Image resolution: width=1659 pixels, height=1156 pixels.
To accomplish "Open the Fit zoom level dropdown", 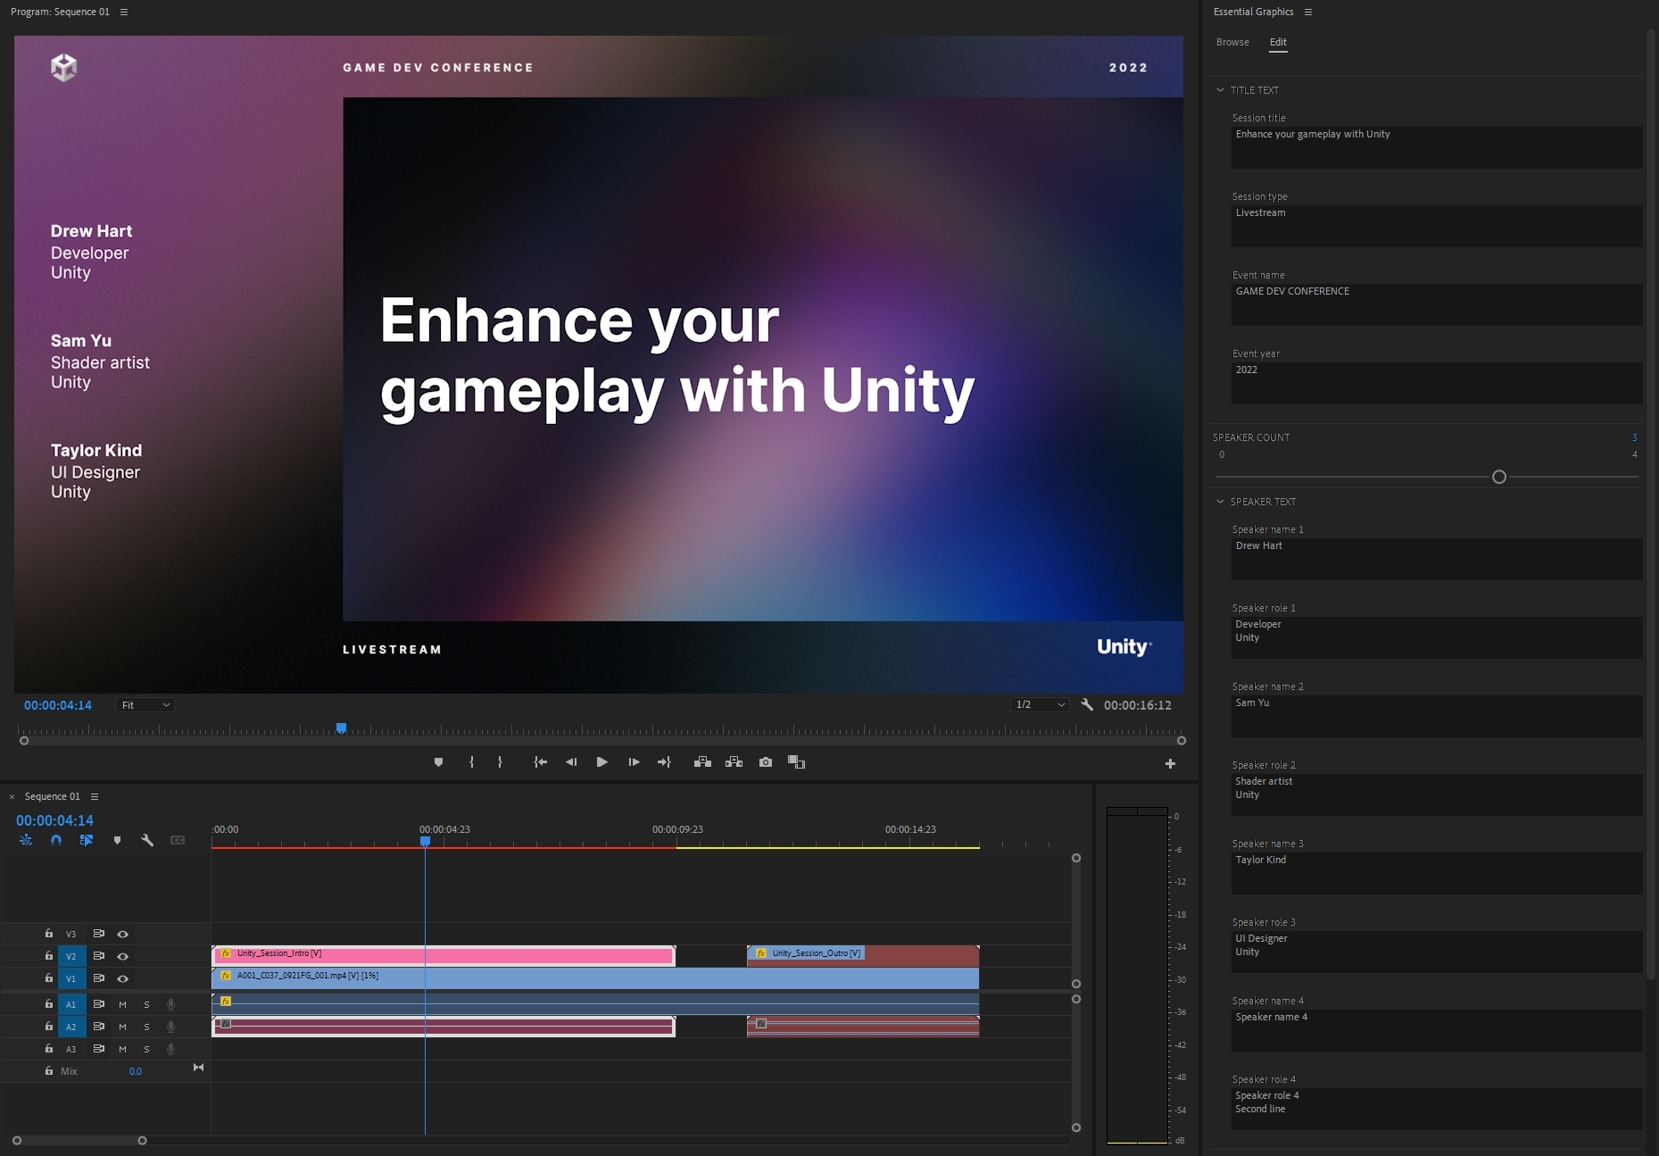I will (x=145, y=705).
